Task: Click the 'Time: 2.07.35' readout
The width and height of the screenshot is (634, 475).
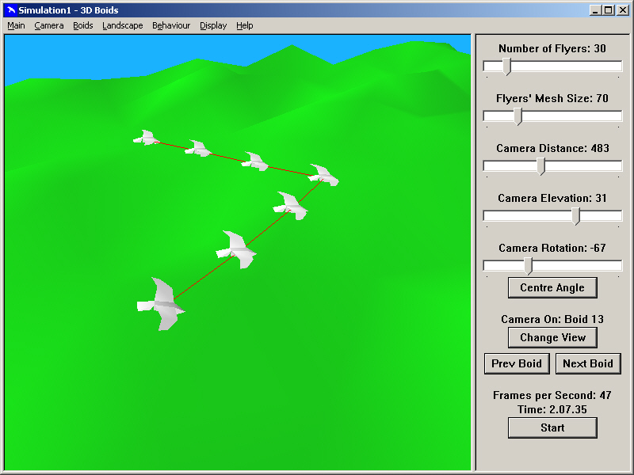Action: tap(552, 409)
